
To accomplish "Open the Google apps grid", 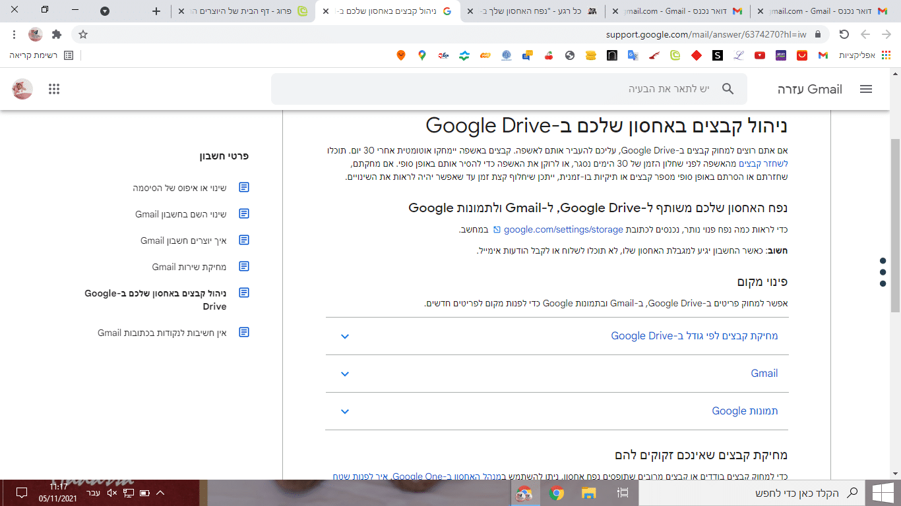I will click(x=54, y=89).
